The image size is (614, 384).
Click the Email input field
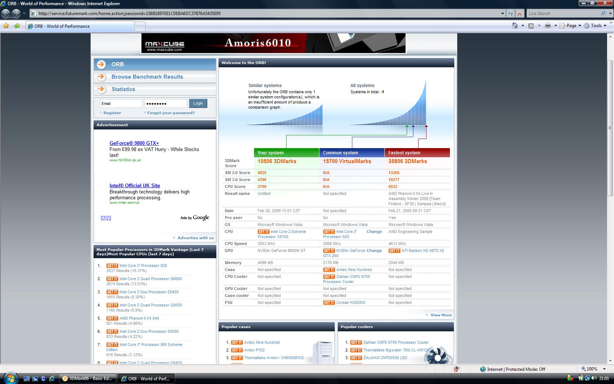[121, 103]
